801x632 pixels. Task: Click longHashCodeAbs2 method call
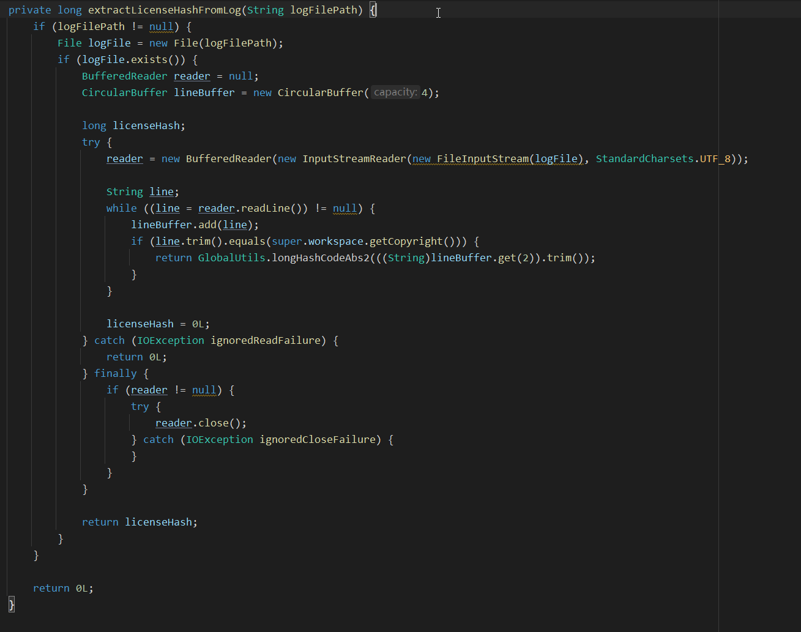pos(321,258)
